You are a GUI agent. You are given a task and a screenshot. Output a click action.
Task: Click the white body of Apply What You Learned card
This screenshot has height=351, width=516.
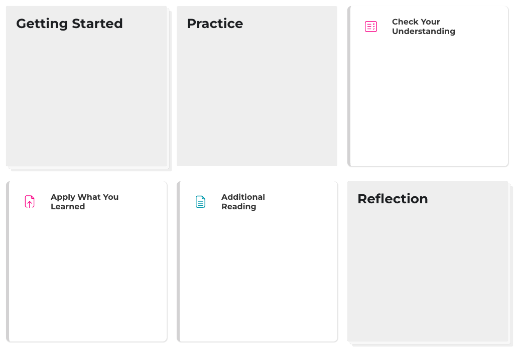[88, 275]
